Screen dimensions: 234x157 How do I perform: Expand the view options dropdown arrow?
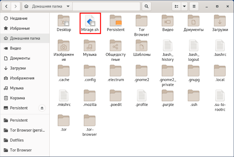tap(184, 6)
